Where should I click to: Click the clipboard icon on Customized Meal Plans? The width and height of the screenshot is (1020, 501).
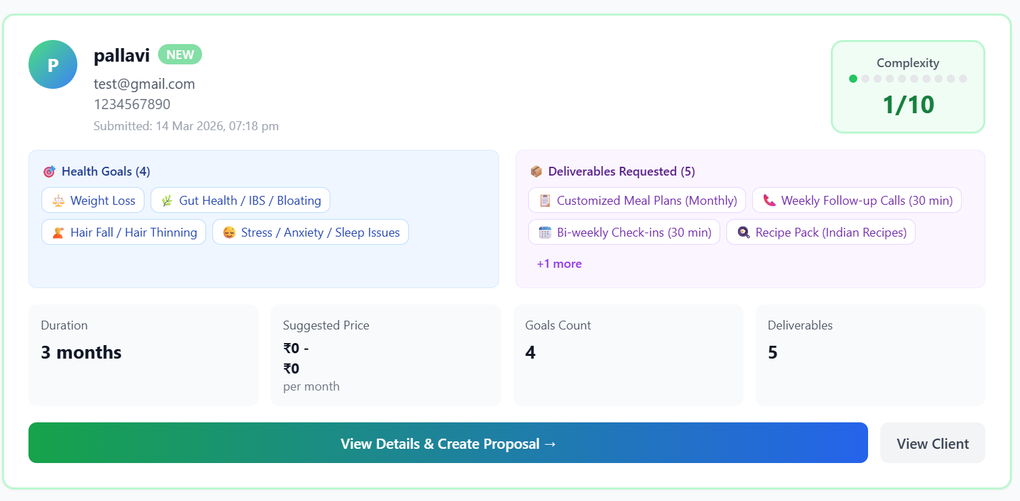[x=545, y=201]
